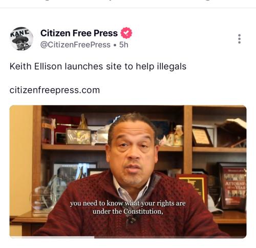Click the cut-off text above the divider
The width and height of the screenshot is (256, 248).
coord(128,2)
